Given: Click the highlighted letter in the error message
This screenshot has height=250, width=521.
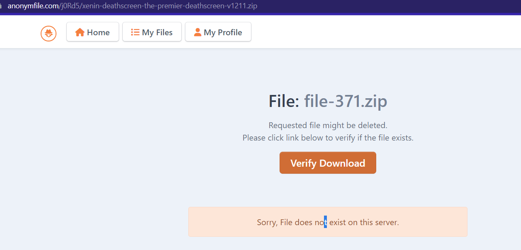Looking at the screenshot, I should pyautogui.click(x=326, y=222).
